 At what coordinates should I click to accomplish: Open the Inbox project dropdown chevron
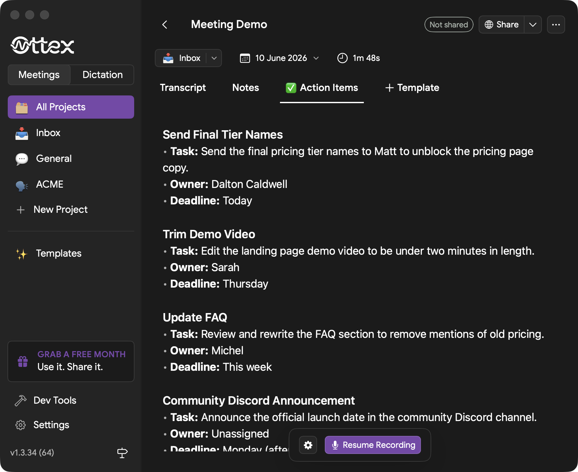point(214,58)
